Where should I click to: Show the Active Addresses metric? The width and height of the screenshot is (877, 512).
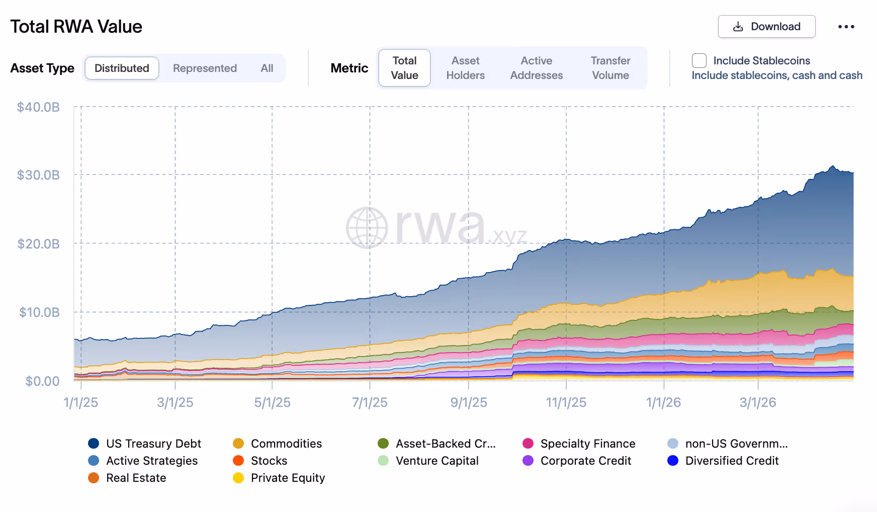click(537, 68)
